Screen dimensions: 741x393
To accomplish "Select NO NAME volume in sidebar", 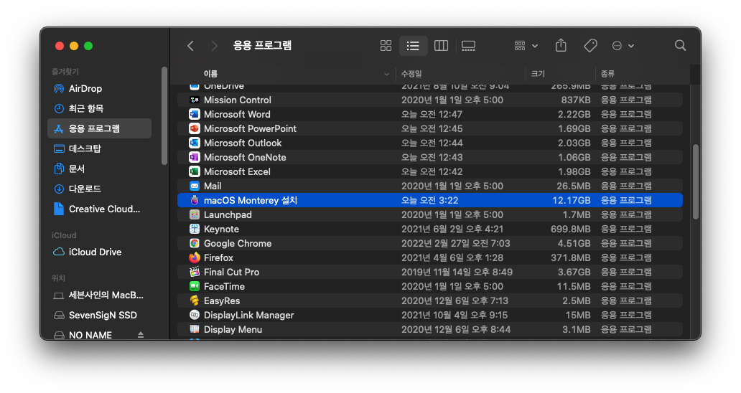I will [x=90, y=335].
